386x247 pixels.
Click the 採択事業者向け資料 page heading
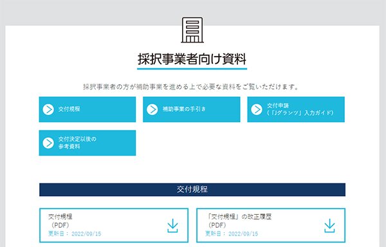[192, 59]
